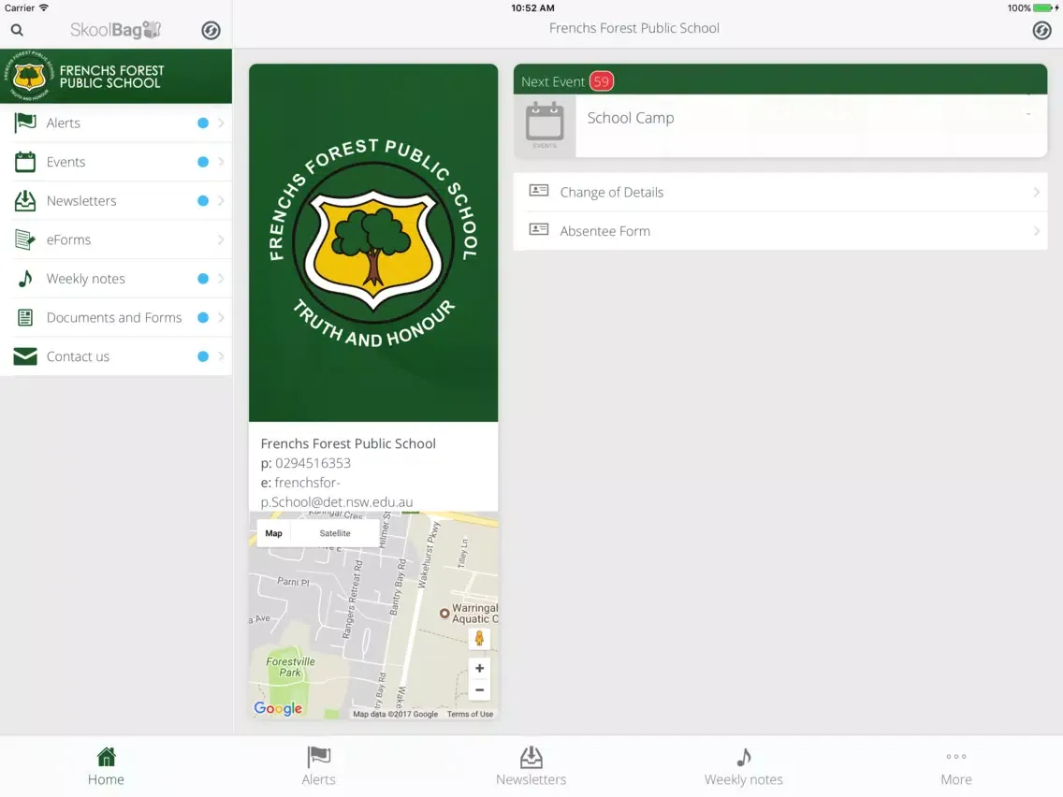Screen dimensions: 1063x797
Task: Open Contact us from the sidebar
Action: pos(116,356)
